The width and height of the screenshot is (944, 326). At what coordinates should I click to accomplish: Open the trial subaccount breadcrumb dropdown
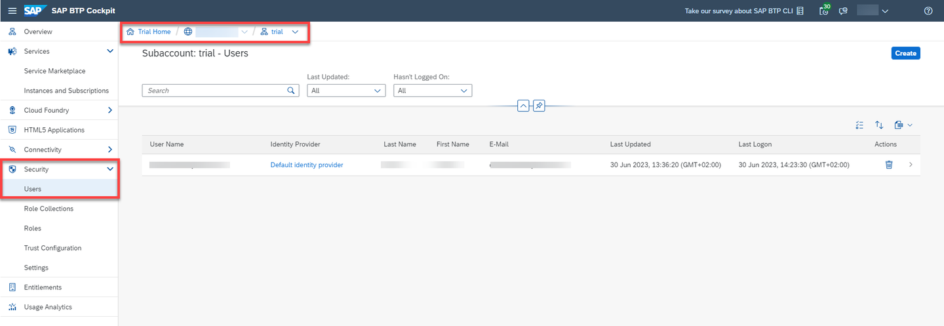click(x=295, y=31)
